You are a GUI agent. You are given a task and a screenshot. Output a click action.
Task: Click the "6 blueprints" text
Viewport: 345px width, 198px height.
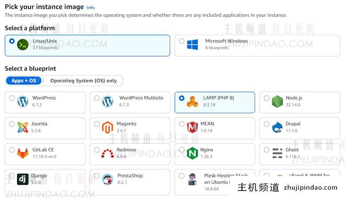pos(217,48)
